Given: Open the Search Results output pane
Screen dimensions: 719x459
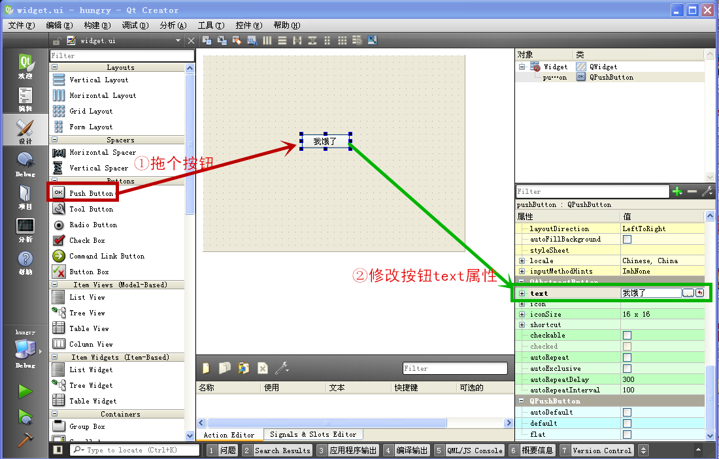Looking at the screenshot, I should click(x=277, y=451).
